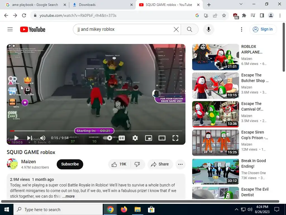Switch to miniplayer mode

[x=149, y=138]
